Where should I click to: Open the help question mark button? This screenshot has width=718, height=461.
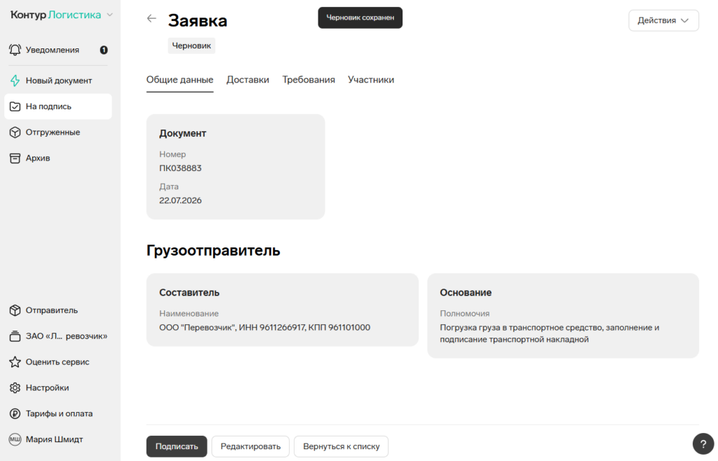[x=703, y=443]
